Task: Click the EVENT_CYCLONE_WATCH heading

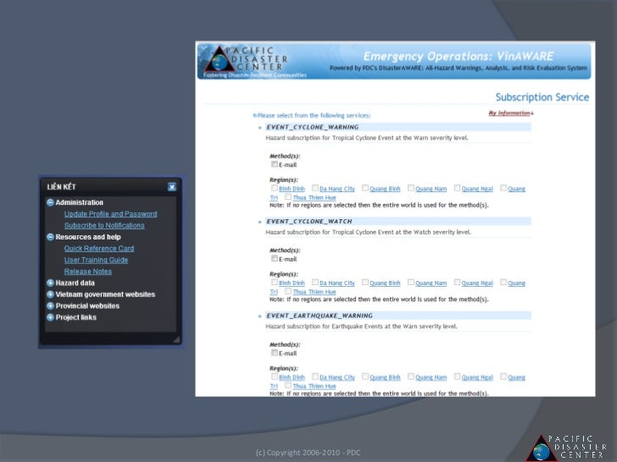Action: [308, 221]
